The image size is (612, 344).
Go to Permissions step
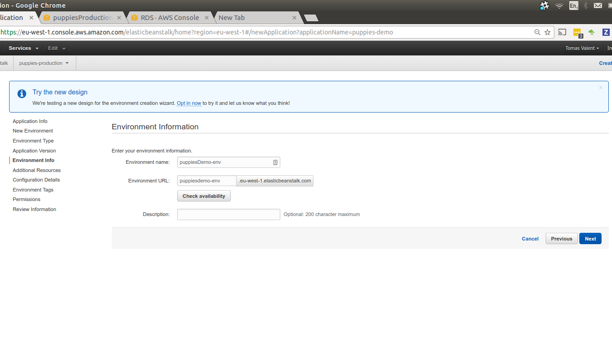tap(26, 199)
